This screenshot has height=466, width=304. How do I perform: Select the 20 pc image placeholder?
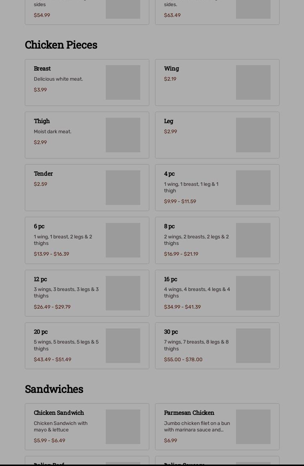[123, 346]
